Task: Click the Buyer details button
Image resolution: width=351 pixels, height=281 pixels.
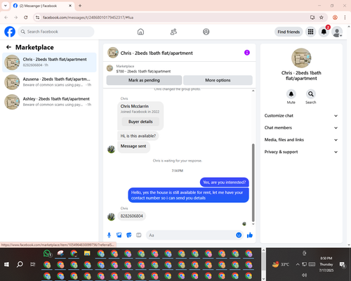Action: (140, 122)
